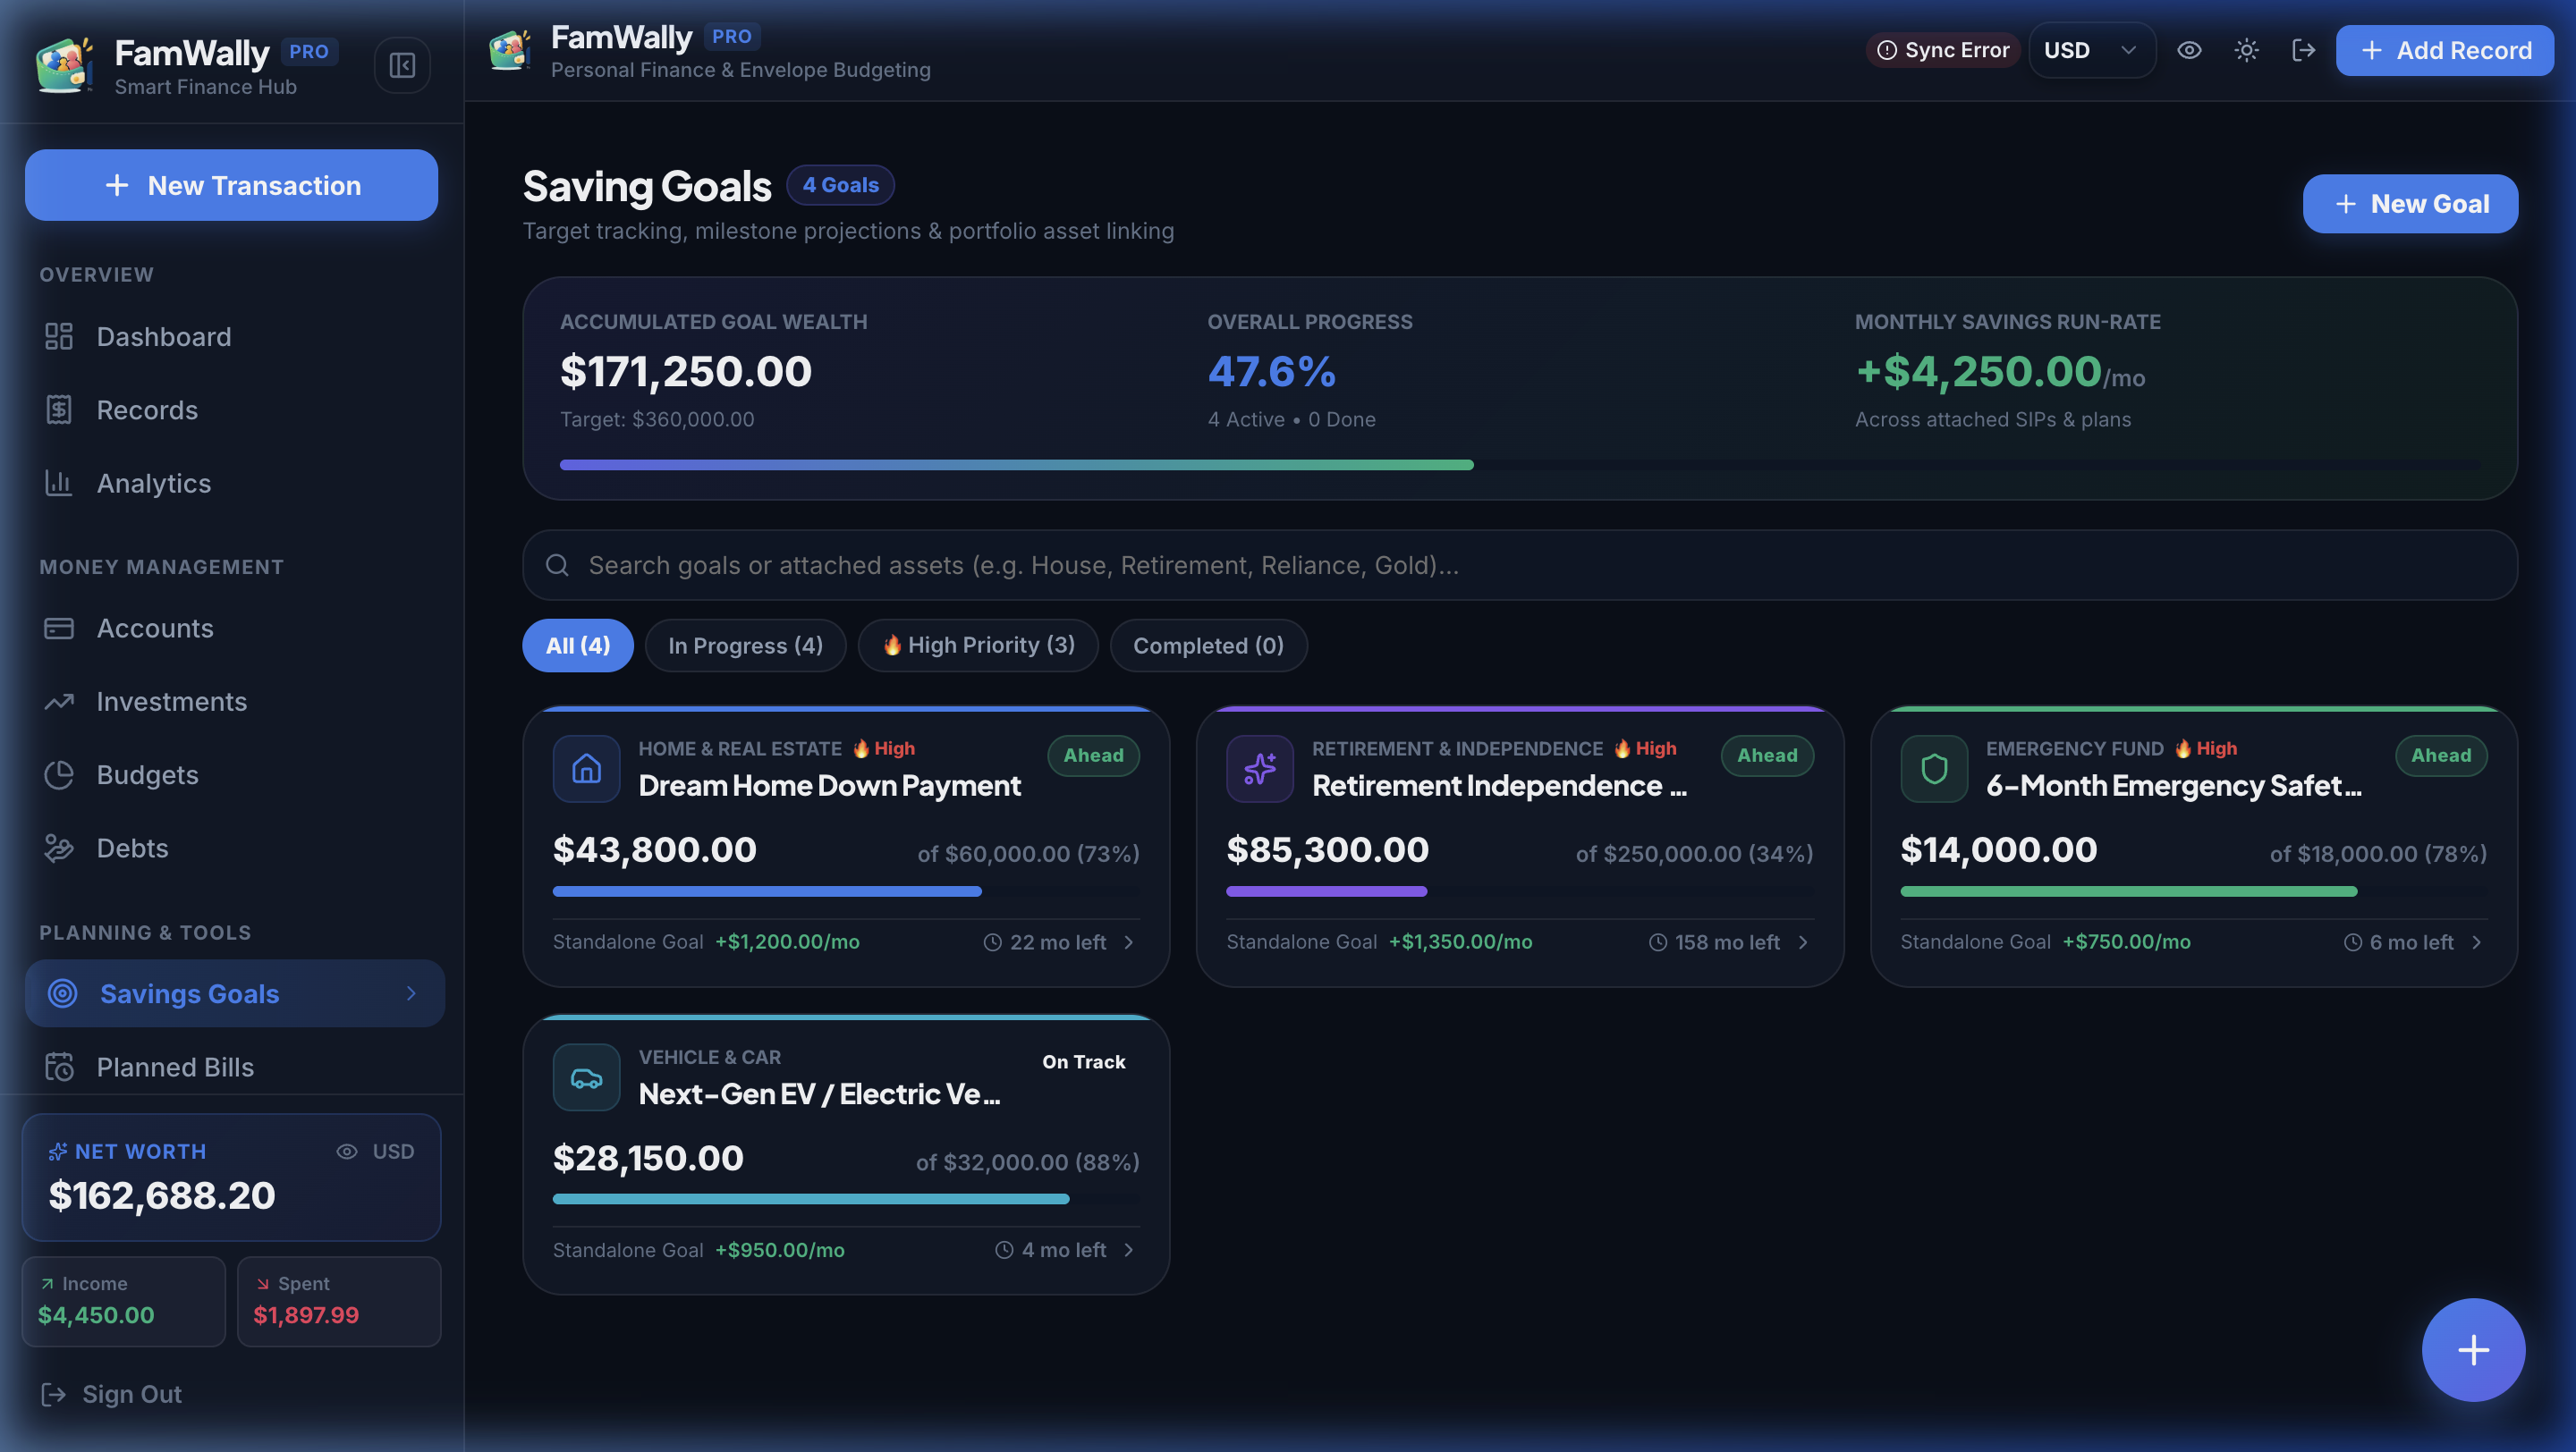Filter by High Priority (3) goals
2576x1452 pixels.
point(978,646)
